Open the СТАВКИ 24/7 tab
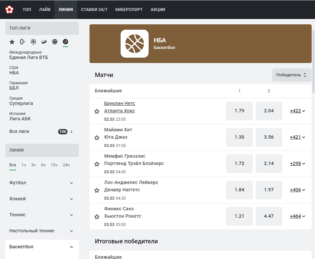 pos(94,10)
